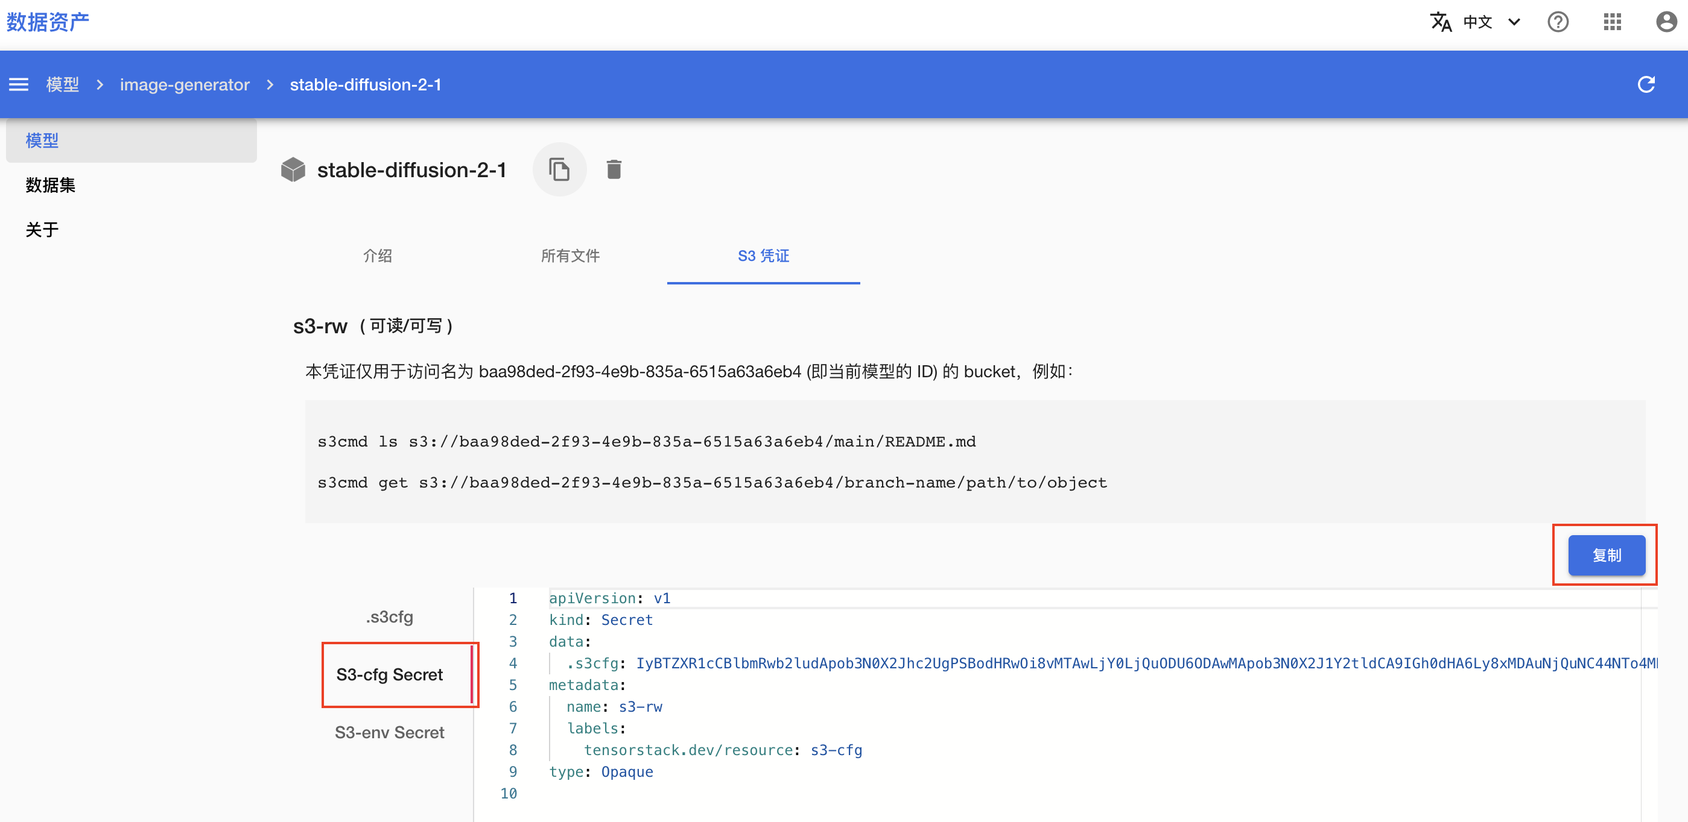The width and height of the screenshot is (1688, 822).
Task: Click the s3-rw（可读/可写）heading
Action: (x=373, y=325)
